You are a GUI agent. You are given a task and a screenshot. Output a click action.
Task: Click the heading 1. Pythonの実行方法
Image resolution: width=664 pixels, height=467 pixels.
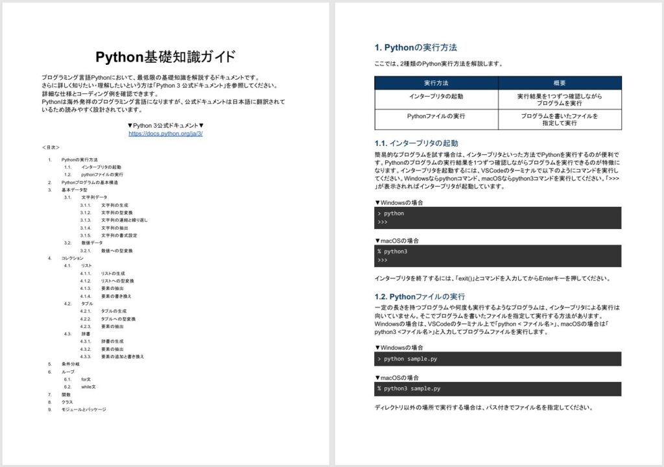point(418,46)
